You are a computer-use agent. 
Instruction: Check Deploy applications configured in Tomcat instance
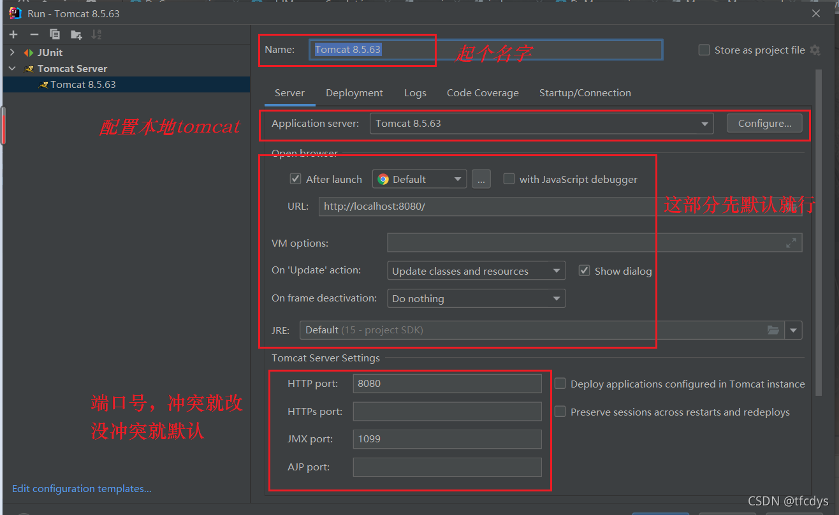point(560,384)
